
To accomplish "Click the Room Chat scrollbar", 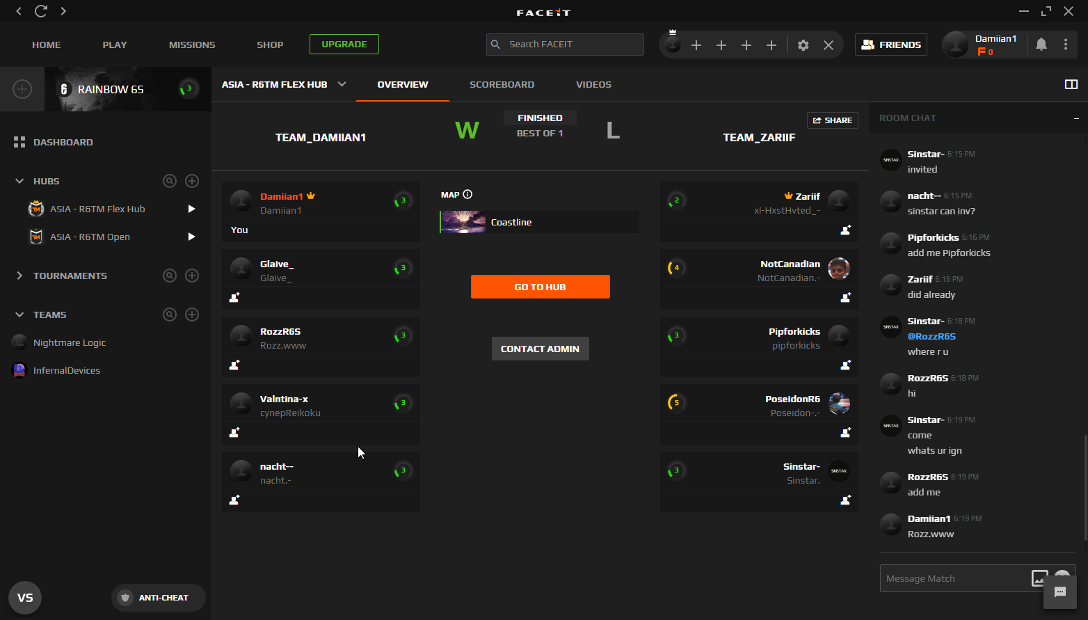I will pyautogui.click(x=1084, y=487).
